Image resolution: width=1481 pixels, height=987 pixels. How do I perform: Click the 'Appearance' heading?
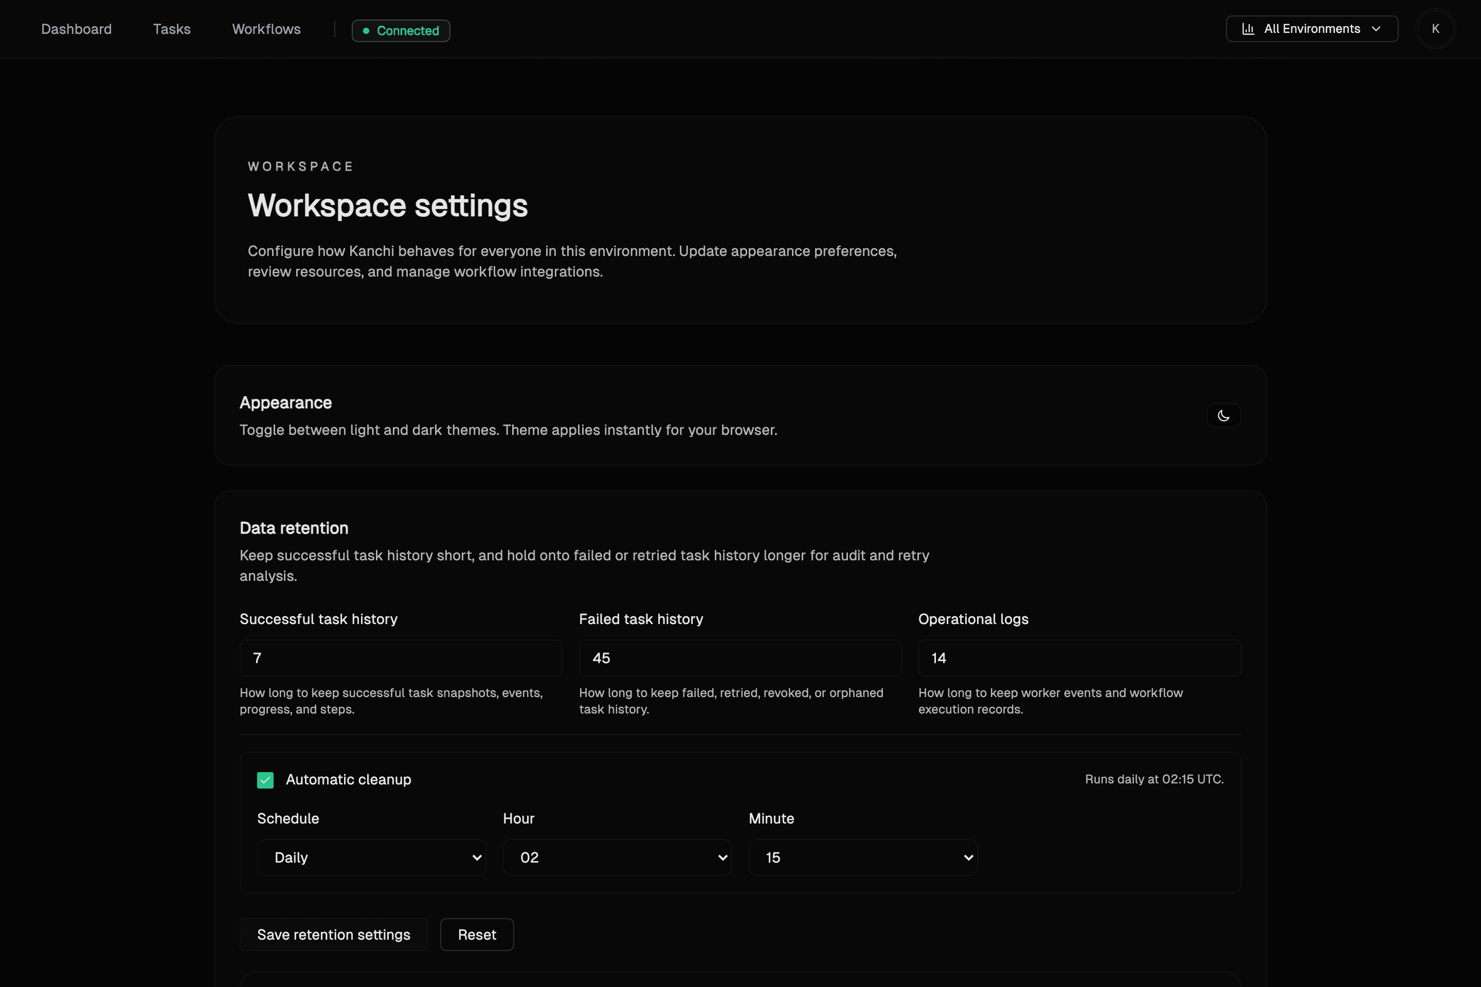click(x=286, y=403)
